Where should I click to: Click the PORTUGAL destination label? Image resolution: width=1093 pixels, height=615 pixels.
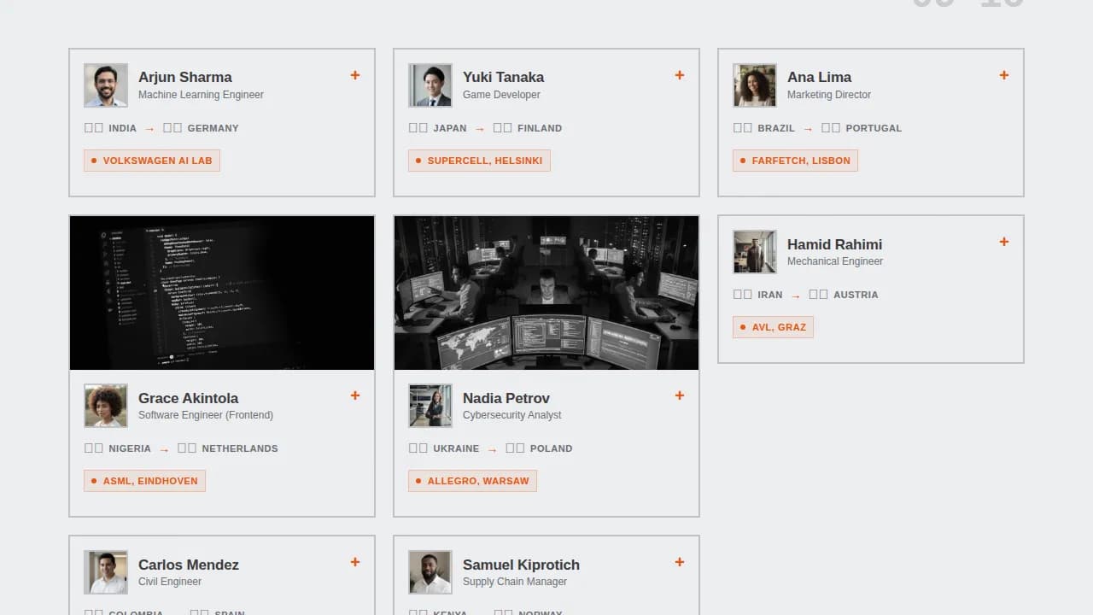tap(874, 128)
